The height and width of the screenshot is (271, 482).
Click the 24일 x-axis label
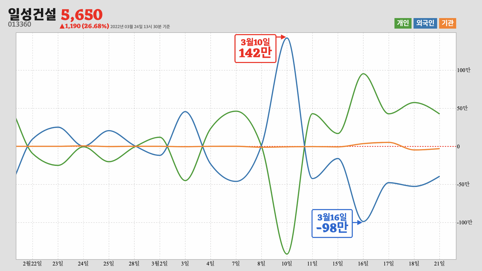pos(83,263)
